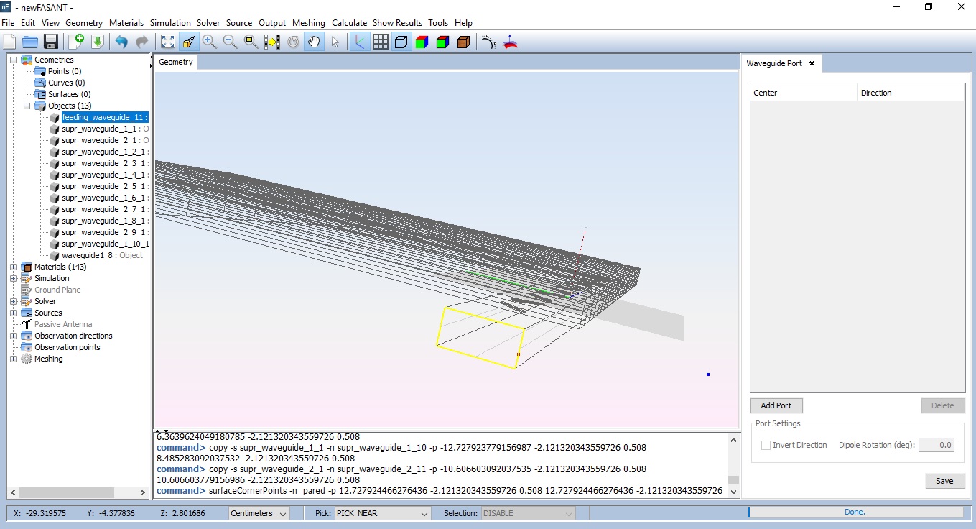Open the PICK_NEAR pick mode dropdown
Screen dimensions: 976x529
pos(382,513)
